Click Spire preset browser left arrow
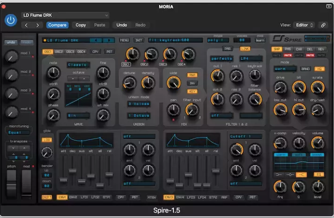The height and width of the screenshot is (218, 334). (96, 40)
